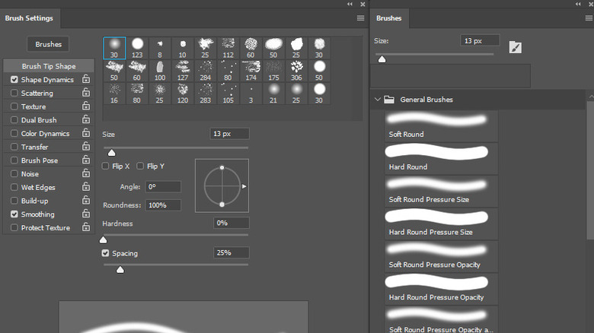This screenshot has height=333, width=594.
Task: Choose the Hard Round brush preset
Action: click(x=436, y=157)
